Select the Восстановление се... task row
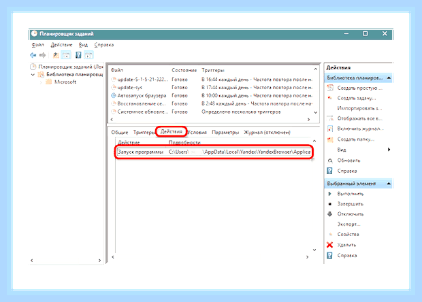This screenshot has height=302, width=422. tap(212, 104)
